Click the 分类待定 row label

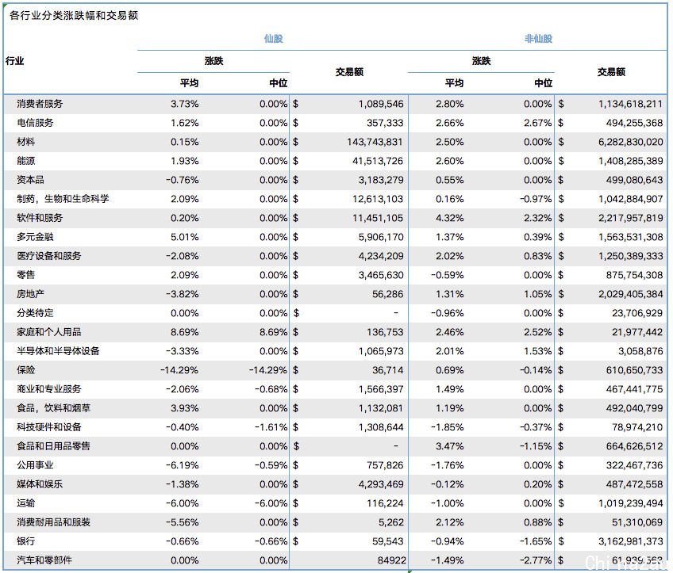pyautogui.click(x=35, y=313)
